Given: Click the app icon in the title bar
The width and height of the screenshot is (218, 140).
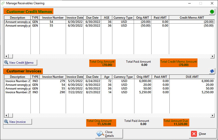Looking at the screenshot, I should pyautogui.click(x=3, y=3).
